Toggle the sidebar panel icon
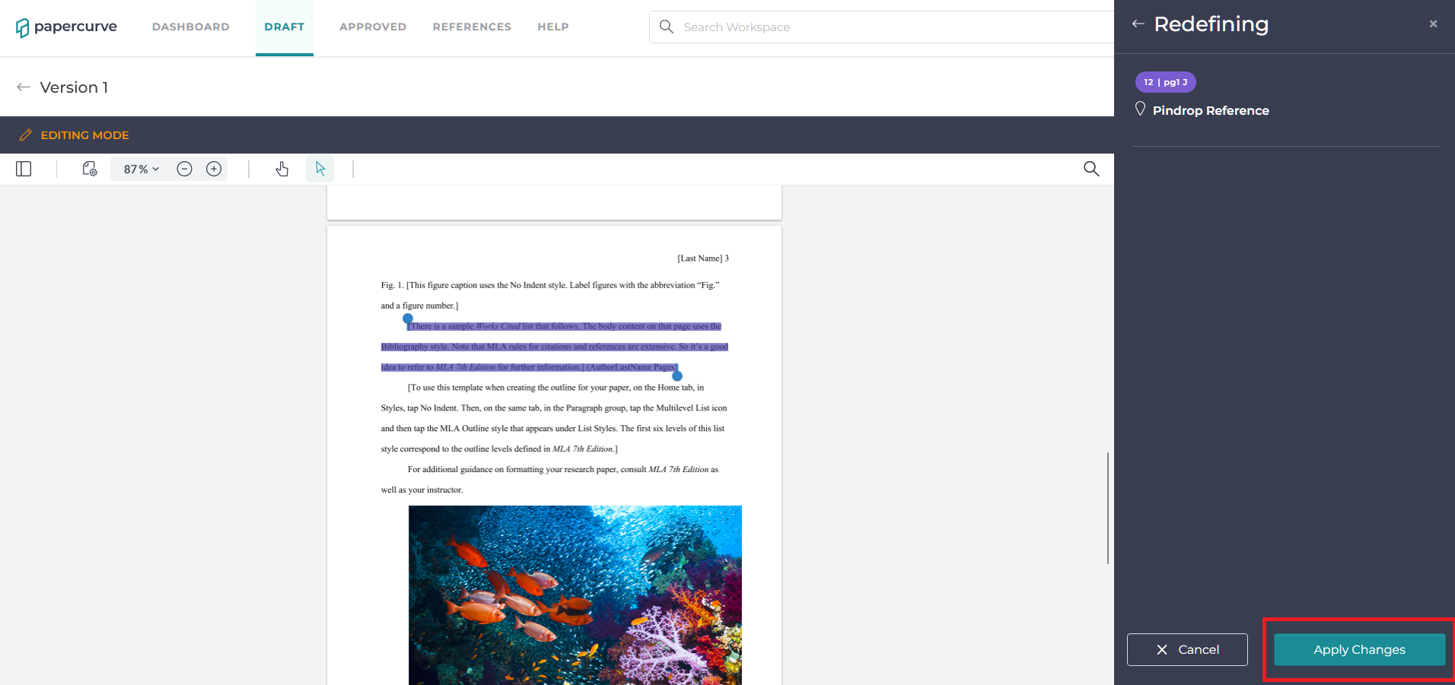Image resolution: width=1455 pixels, height=685 pixels. pyautogui.click(x=24, y=169)
